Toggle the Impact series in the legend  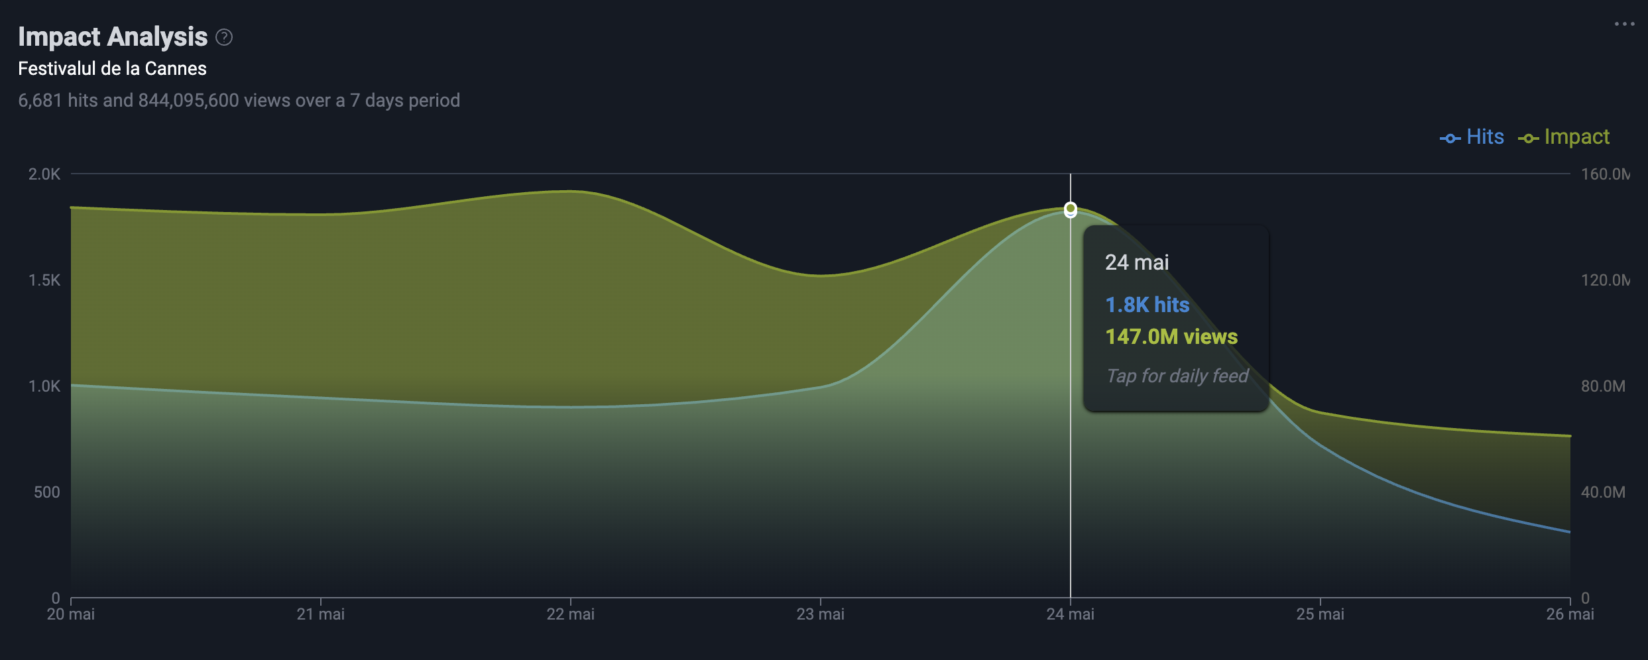click(1564, 137)
